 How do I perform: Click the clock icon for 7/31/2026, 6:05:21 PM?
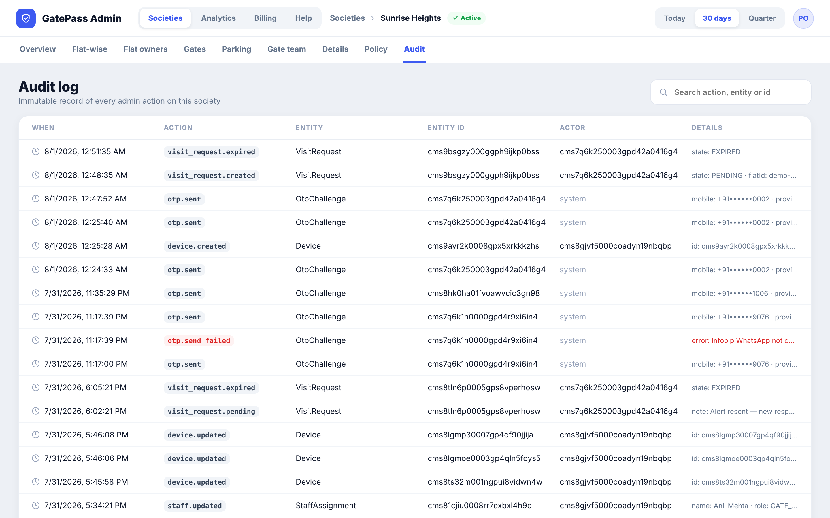point(36,387)
